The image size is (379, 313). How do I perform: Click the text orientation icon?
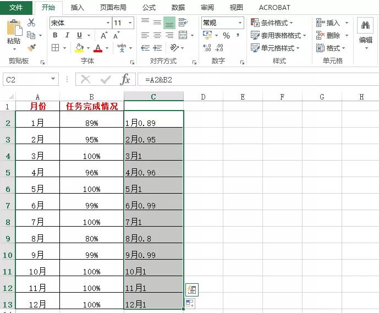174,48
